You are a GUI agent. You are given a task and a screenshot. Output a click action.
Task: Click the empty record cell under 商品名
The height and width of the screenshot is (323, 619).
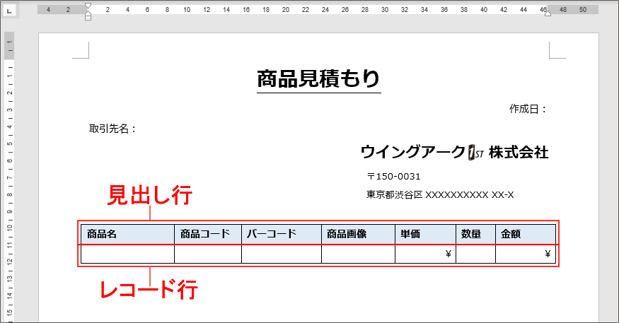coord(127,254)
